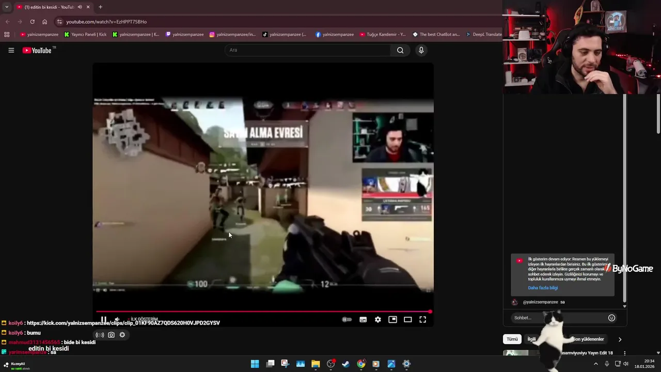Mute the tab via speaker icon
The width and height of the screenshot is (661, 372).
80,7
